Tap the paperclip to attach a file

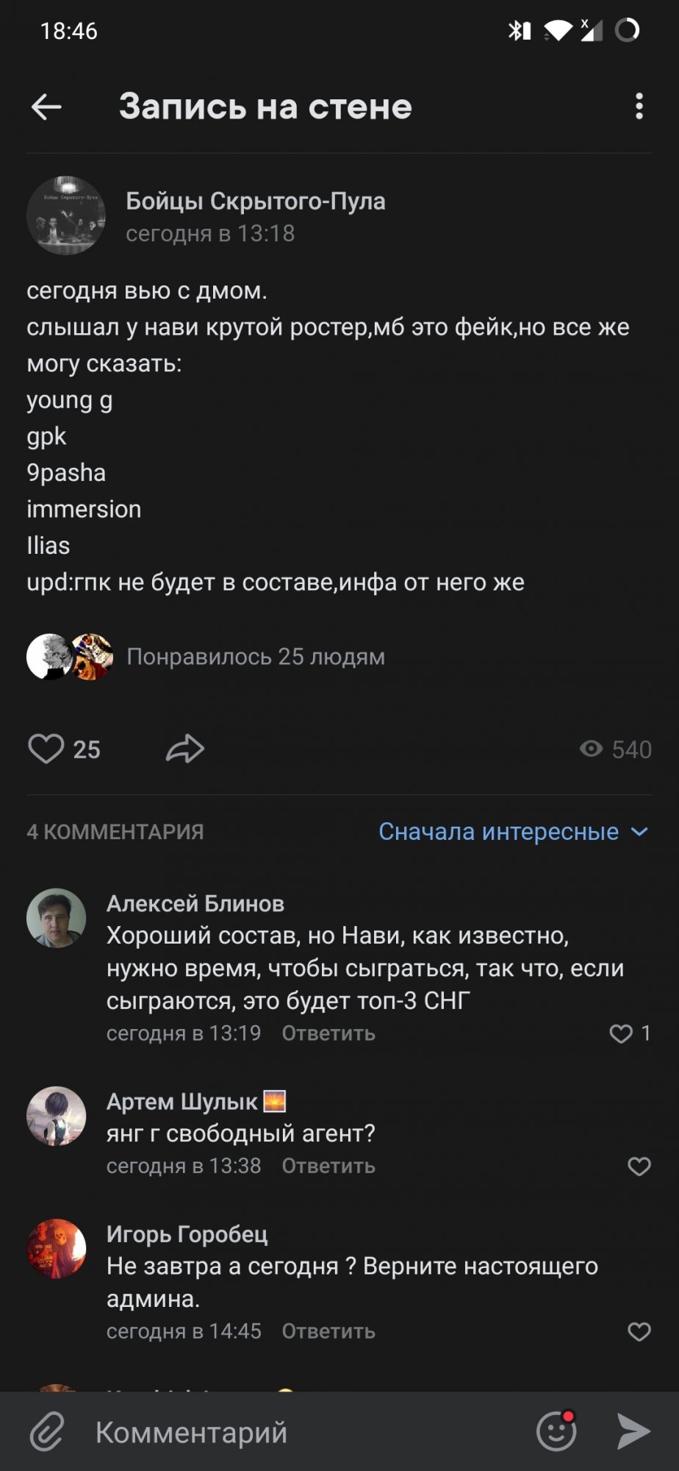coord(46,1432)
